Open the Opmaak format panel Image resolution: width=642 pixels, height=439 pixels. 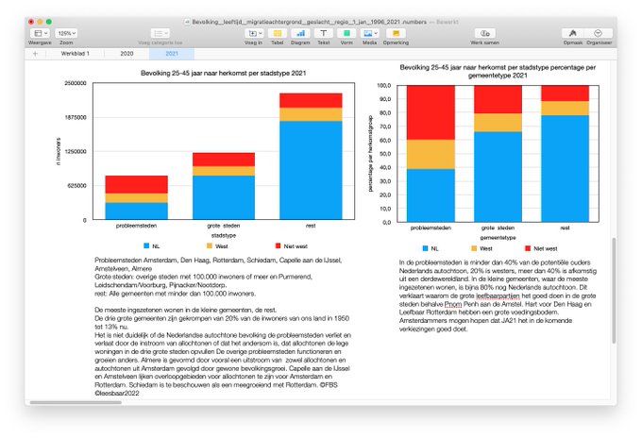tap(573, 33)
